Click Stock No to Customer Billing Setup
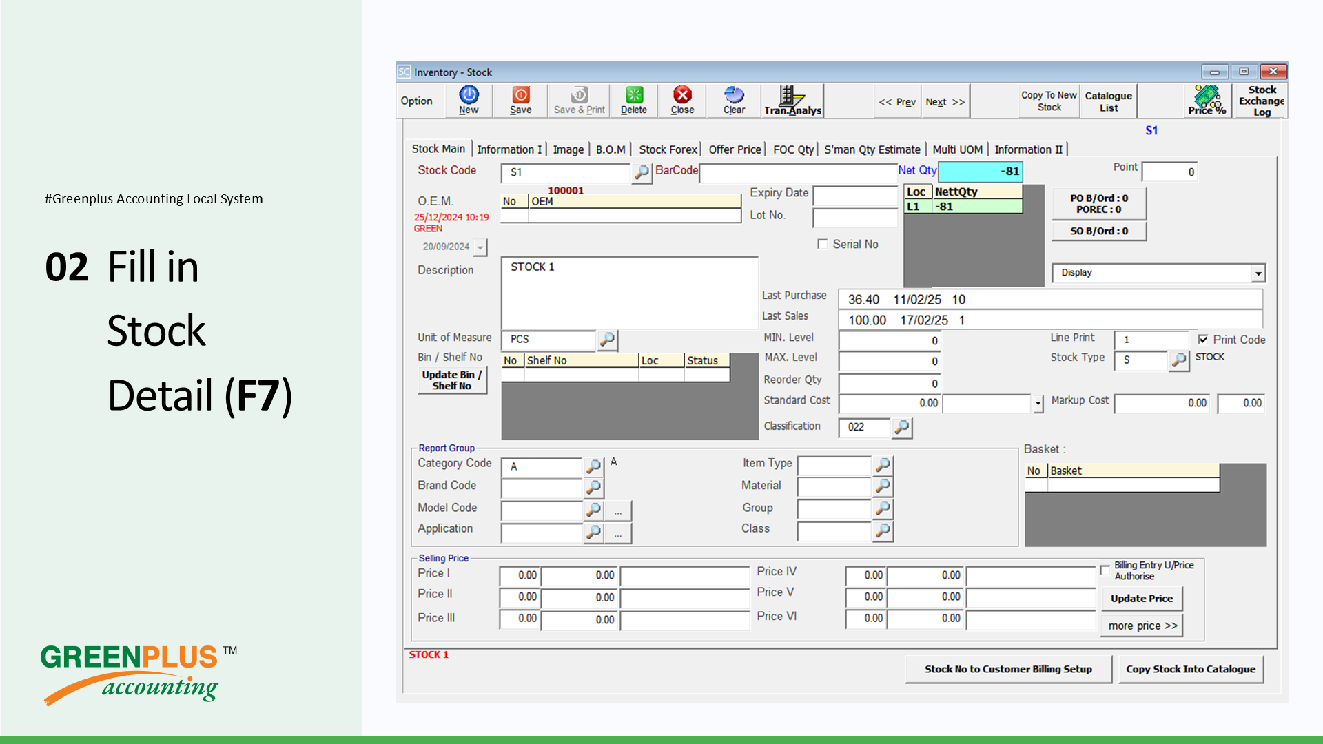The width and height of the screenshot is (1323, 744). coord(1008,669)
